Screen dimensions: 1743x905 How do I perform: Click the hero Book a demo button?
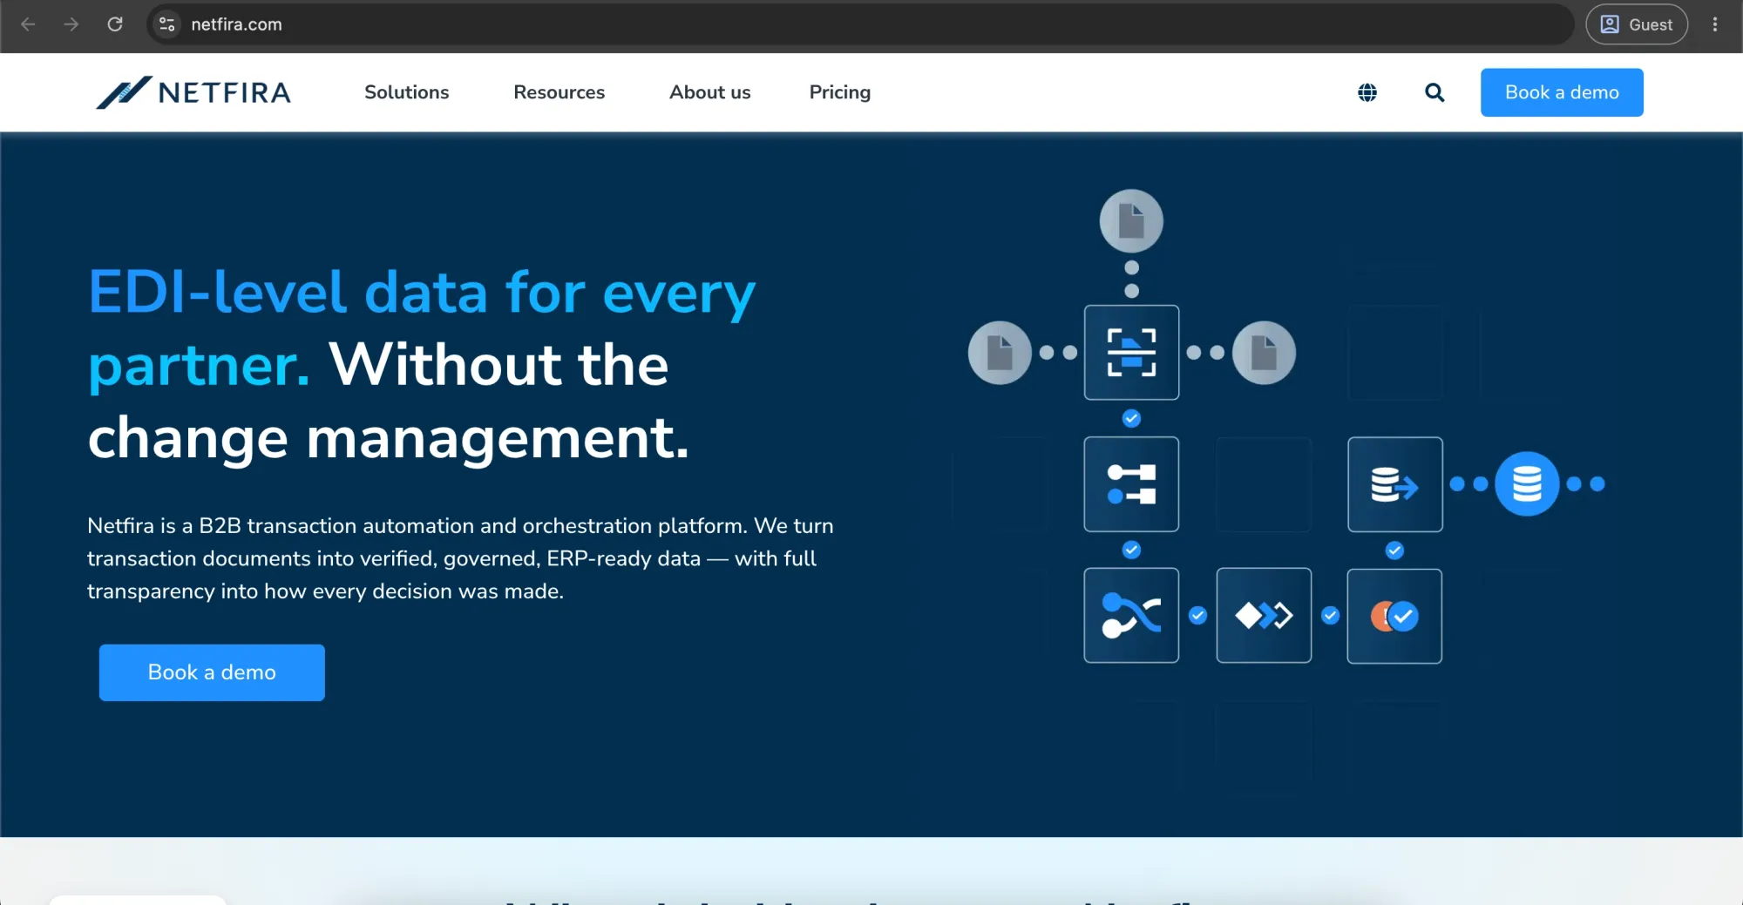coord(212,672)
